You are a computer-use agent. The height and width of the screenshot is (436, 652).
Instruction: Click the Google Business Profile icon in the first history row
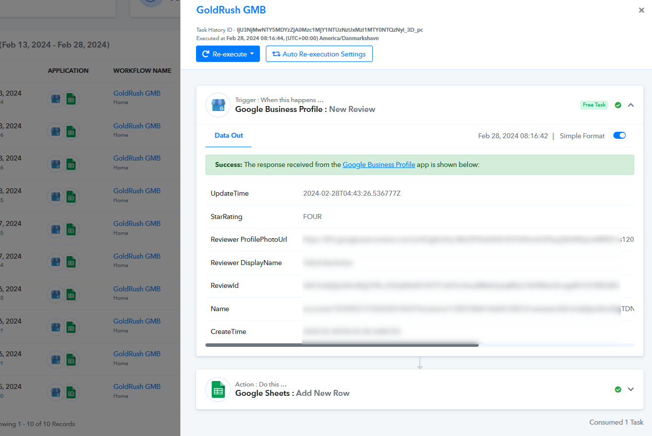[x=55, y=99]
